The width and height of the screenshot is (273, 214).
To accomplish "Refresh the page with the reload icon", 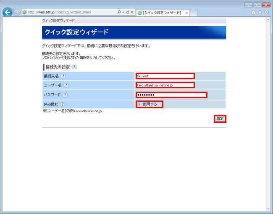I will click(x=128, y=12).
